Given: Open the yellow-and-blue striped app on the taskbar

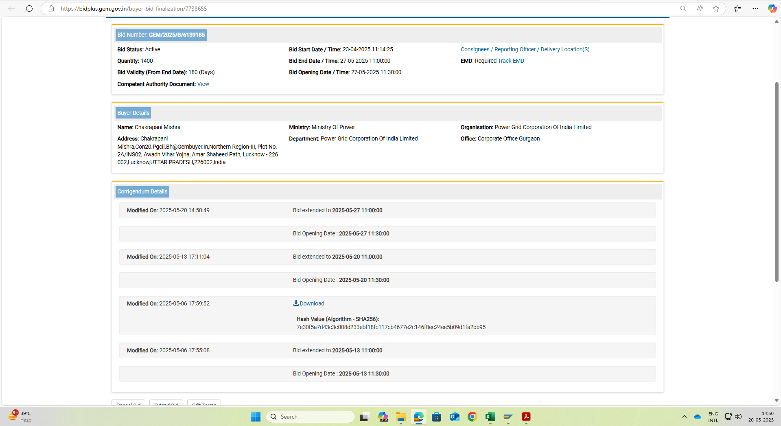Looking at the screenshot, I should (508, 417).
